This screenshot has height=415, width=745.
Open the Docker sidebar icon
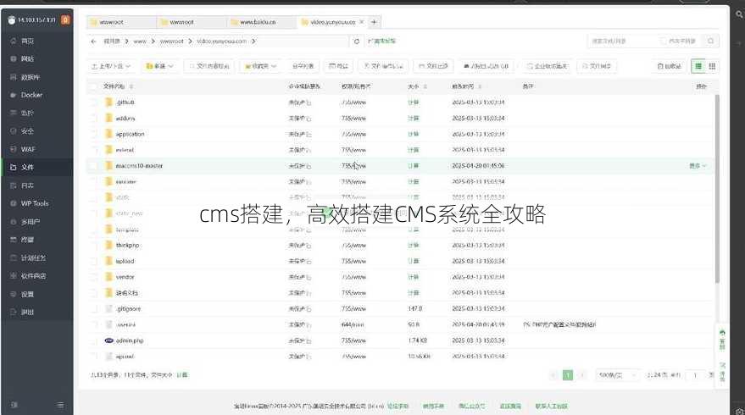(14, 95)
